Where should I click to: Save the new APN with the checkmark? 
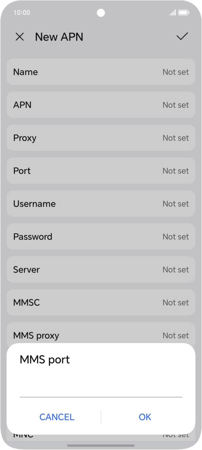(182, 37)
